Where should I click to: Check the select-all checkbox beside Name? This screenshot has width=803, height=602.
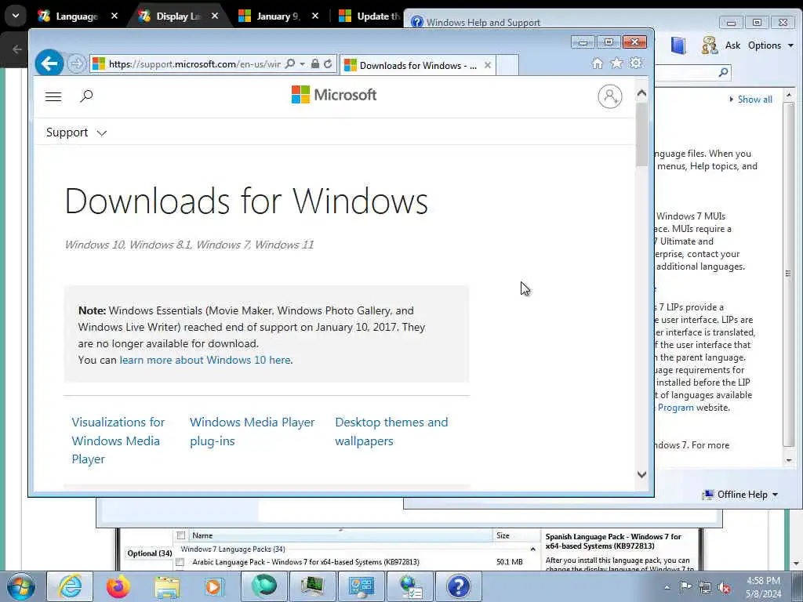(x=181, y=535)
